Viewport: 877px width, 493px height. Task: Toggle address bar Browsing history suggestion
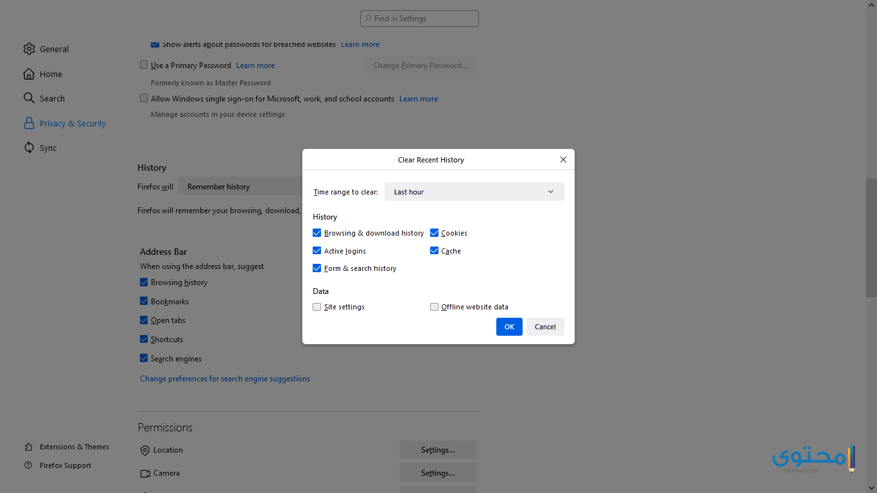tap(144, 282)
